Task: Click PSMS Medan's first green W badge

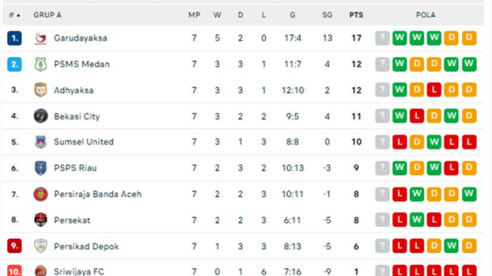Action: click(x=400, y=64)
